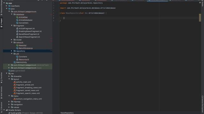
Task: Collapse the Gradle Scripts node
Action: pyautogui.click(x=4, y=110)
